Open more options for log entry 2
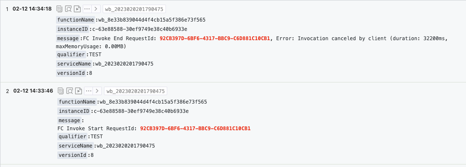 pos(89,90)
